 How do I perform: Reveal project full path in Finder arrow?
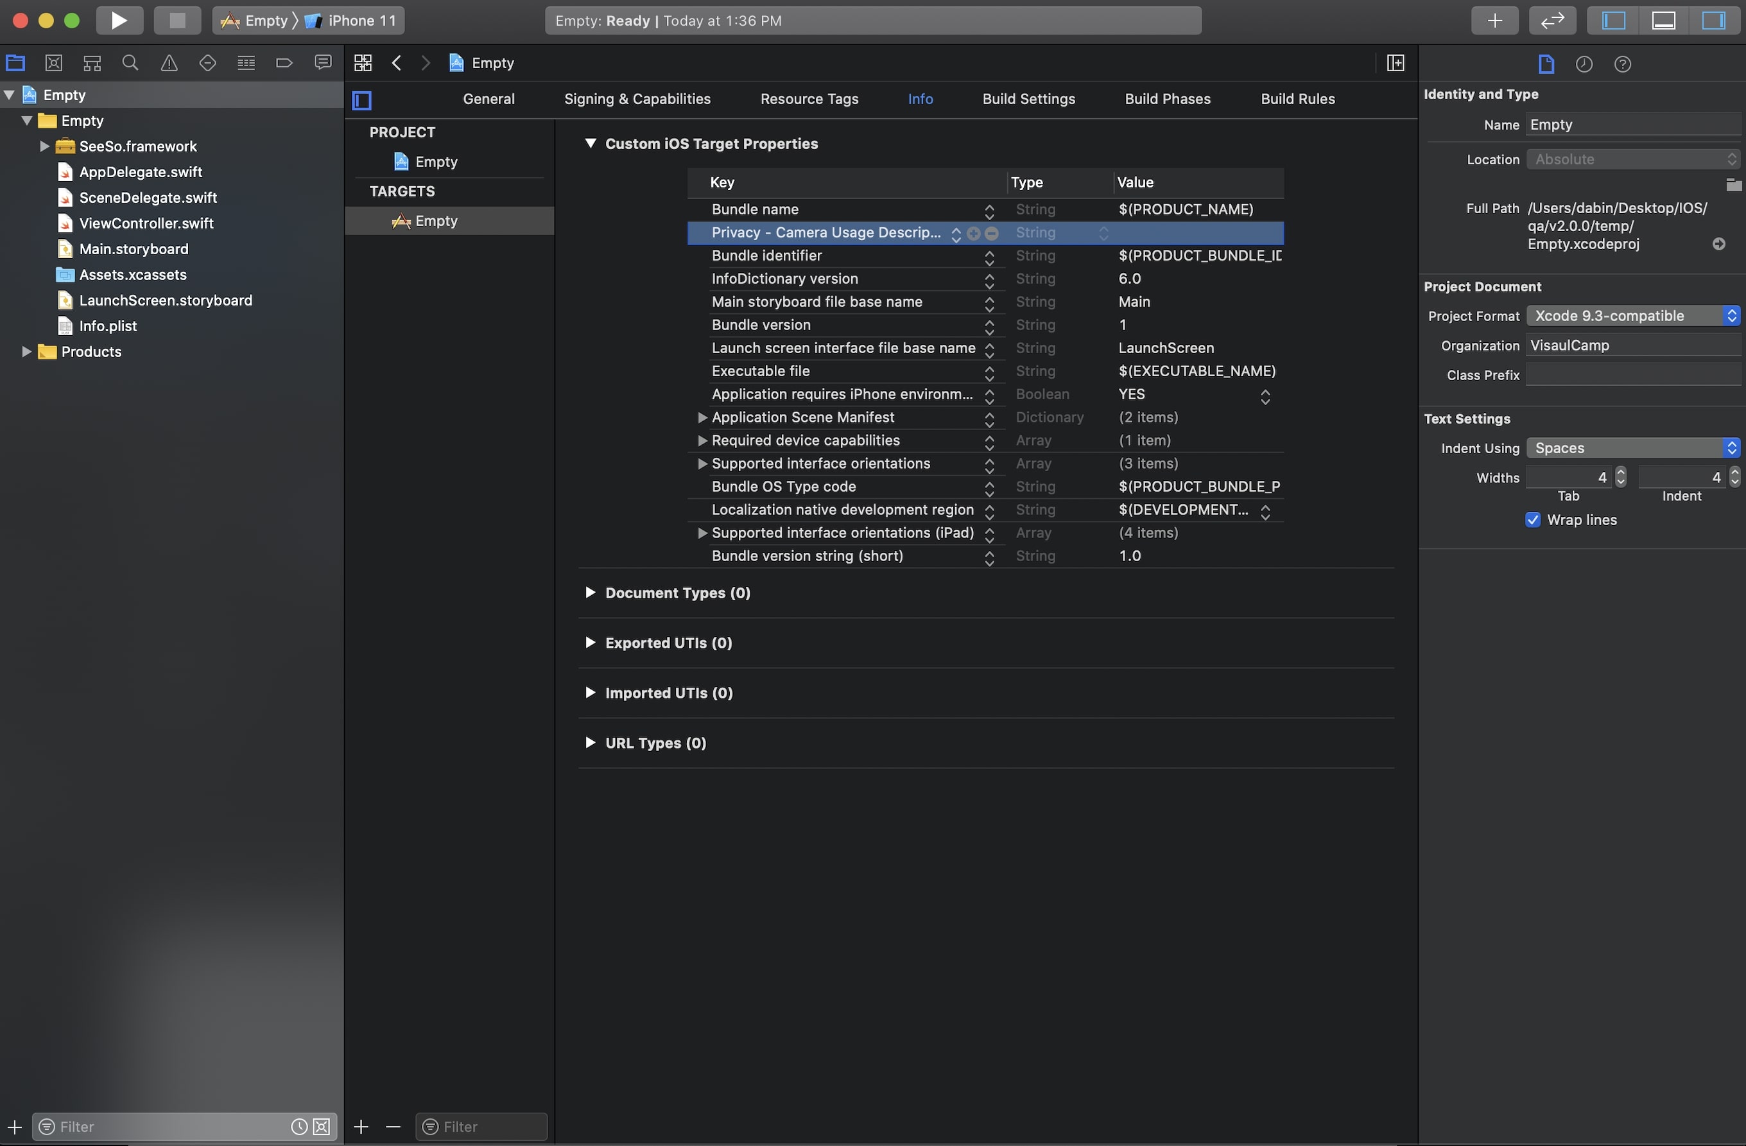(x=1719, y=245)
